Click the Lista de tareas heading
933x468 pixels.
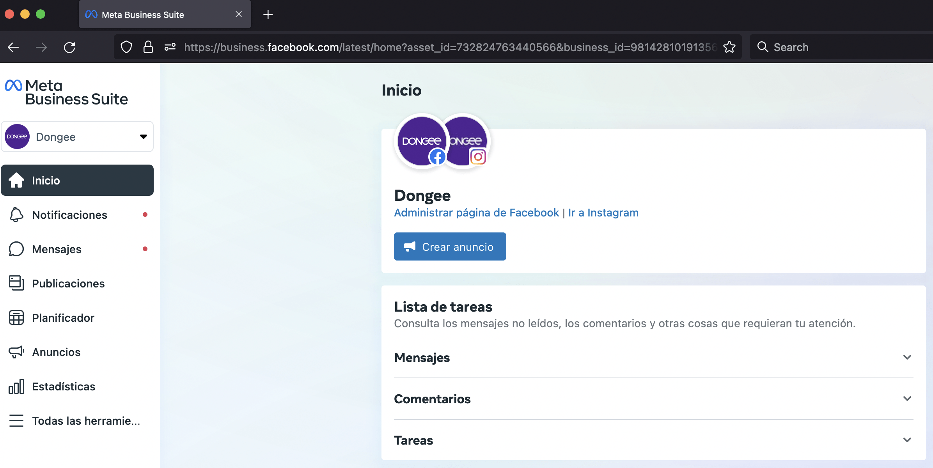pos(443,307)
